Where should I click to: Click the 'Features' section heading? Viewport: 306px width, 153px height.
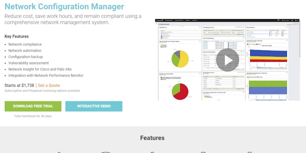pyautogui.click(x=152, y=138)
